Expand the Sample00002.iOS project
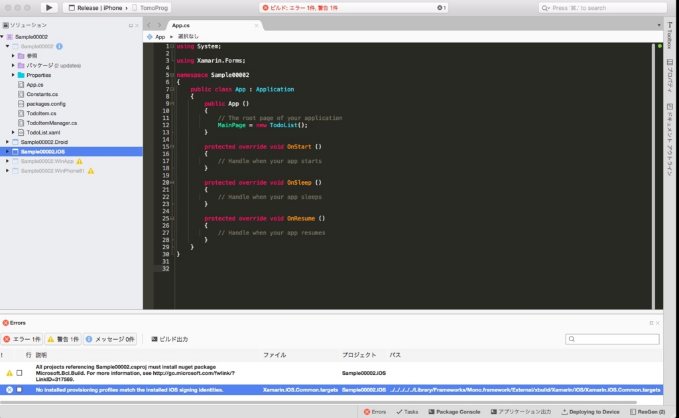Viewport: 679px width, 418px height. click(x=7, y=152)
